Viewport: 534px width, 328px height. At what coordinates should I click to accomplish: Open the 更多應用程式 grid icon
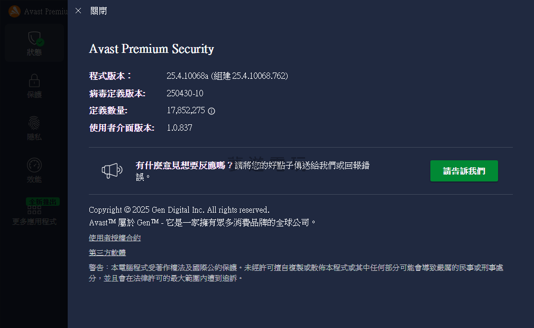pyautogui.click(x=34, y=211)
